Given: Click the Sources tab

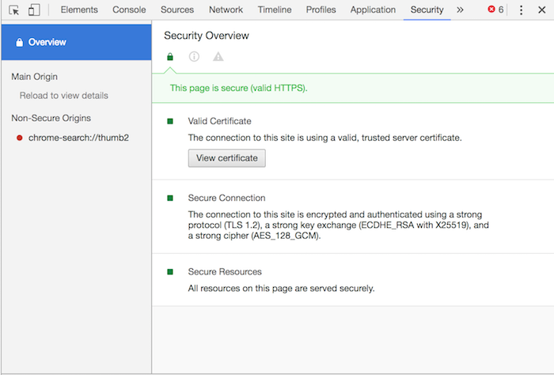Looking at the screenshot, I should pos(177,10).
